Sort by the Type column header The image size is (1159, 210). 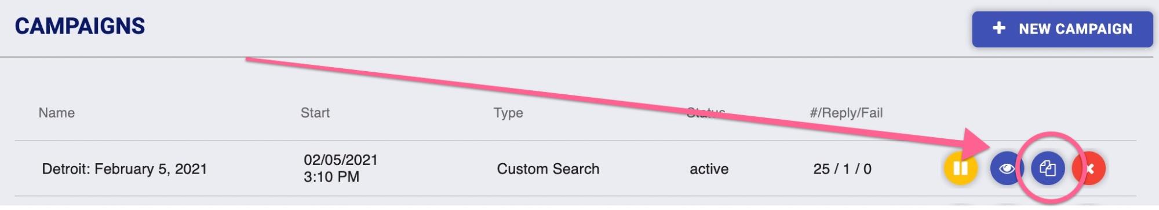(508, 113)
